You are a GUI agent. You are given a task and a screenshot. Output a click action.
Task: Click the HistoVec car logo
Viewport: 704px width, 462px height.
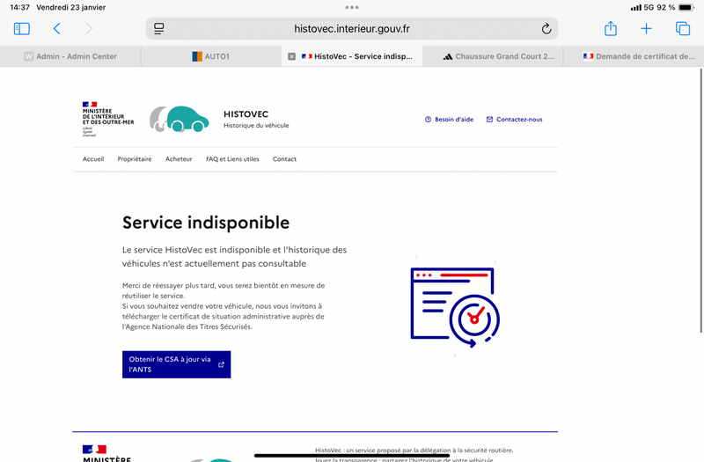(180, 119)
